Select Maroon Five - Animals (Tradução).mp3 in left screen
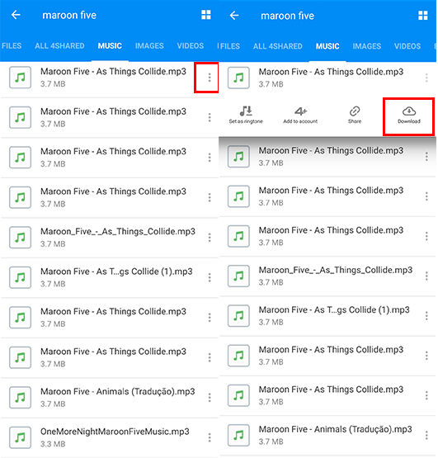The image size is (438, 458). 118,391
